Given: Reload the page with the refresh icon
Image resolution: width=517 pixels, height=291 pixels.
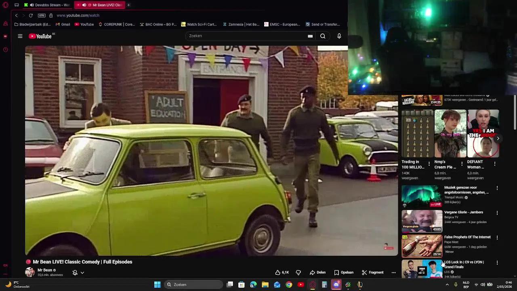Looking at the screenshot, I should click(x=31, y=15).
